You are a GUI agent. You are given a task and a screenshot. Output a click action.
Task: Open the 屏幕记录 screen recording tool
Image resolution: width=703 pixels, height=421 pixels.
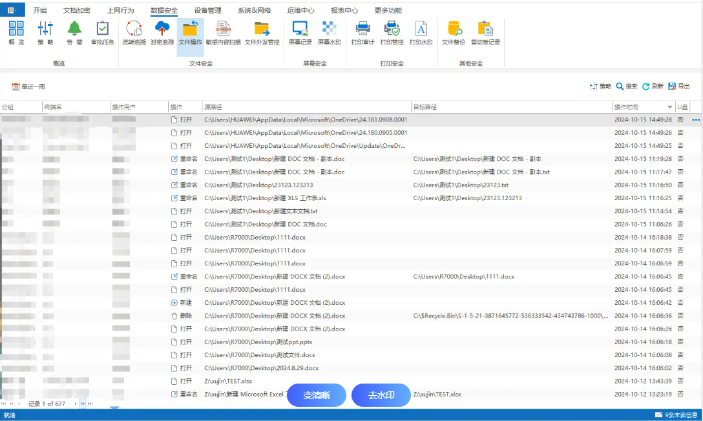click(300, 32)
